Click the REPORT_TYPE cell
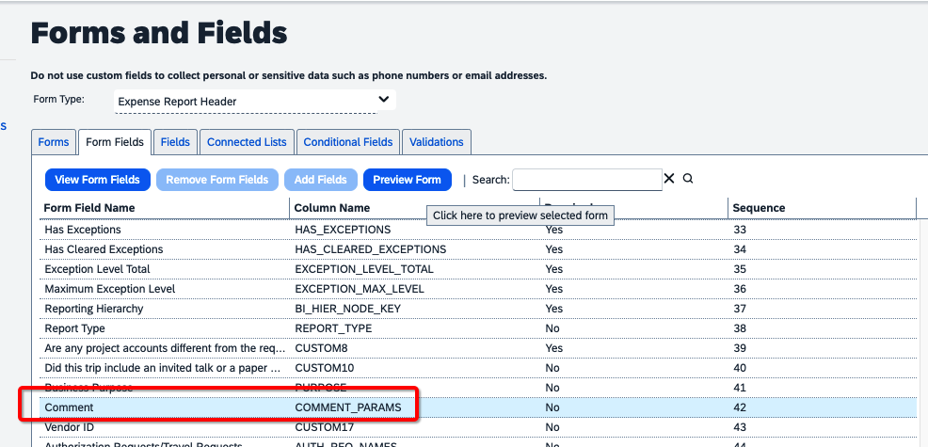Image resolution: width=928 pixels, height=447 pixels. point(333,328)
